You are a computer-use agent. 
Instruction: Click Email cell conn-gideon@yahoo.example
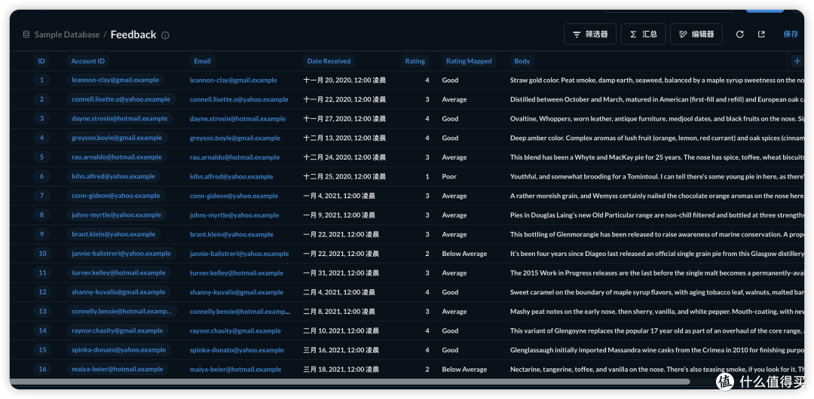click(x=234, y=196)
